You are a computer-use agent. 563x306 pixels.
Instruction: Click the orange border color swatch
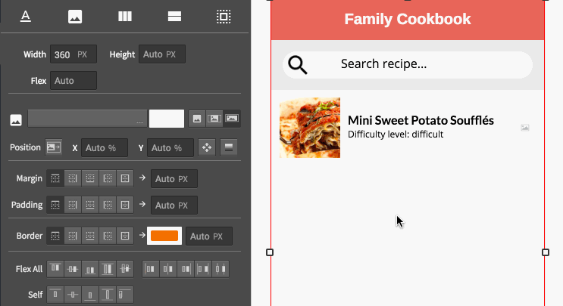pyautogui.click(x=164, y=236)
